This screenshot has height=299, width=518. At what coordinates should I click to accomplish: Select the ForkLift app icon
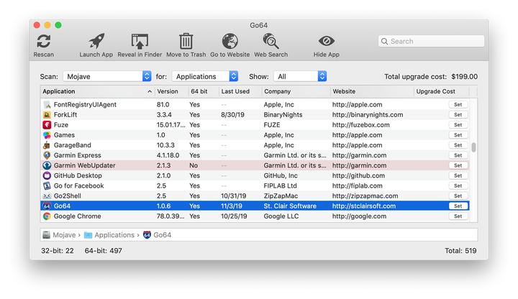(x=47, y=115)
